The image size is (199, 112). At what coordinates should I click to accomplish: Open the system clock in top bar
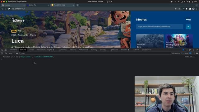95,2
